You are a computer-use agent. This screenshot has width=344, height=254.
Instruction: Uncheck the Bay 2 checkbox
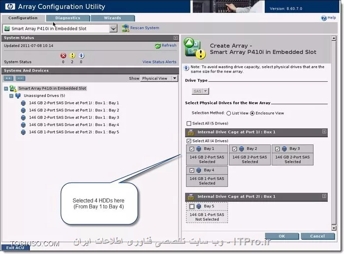tap(235, 149)
